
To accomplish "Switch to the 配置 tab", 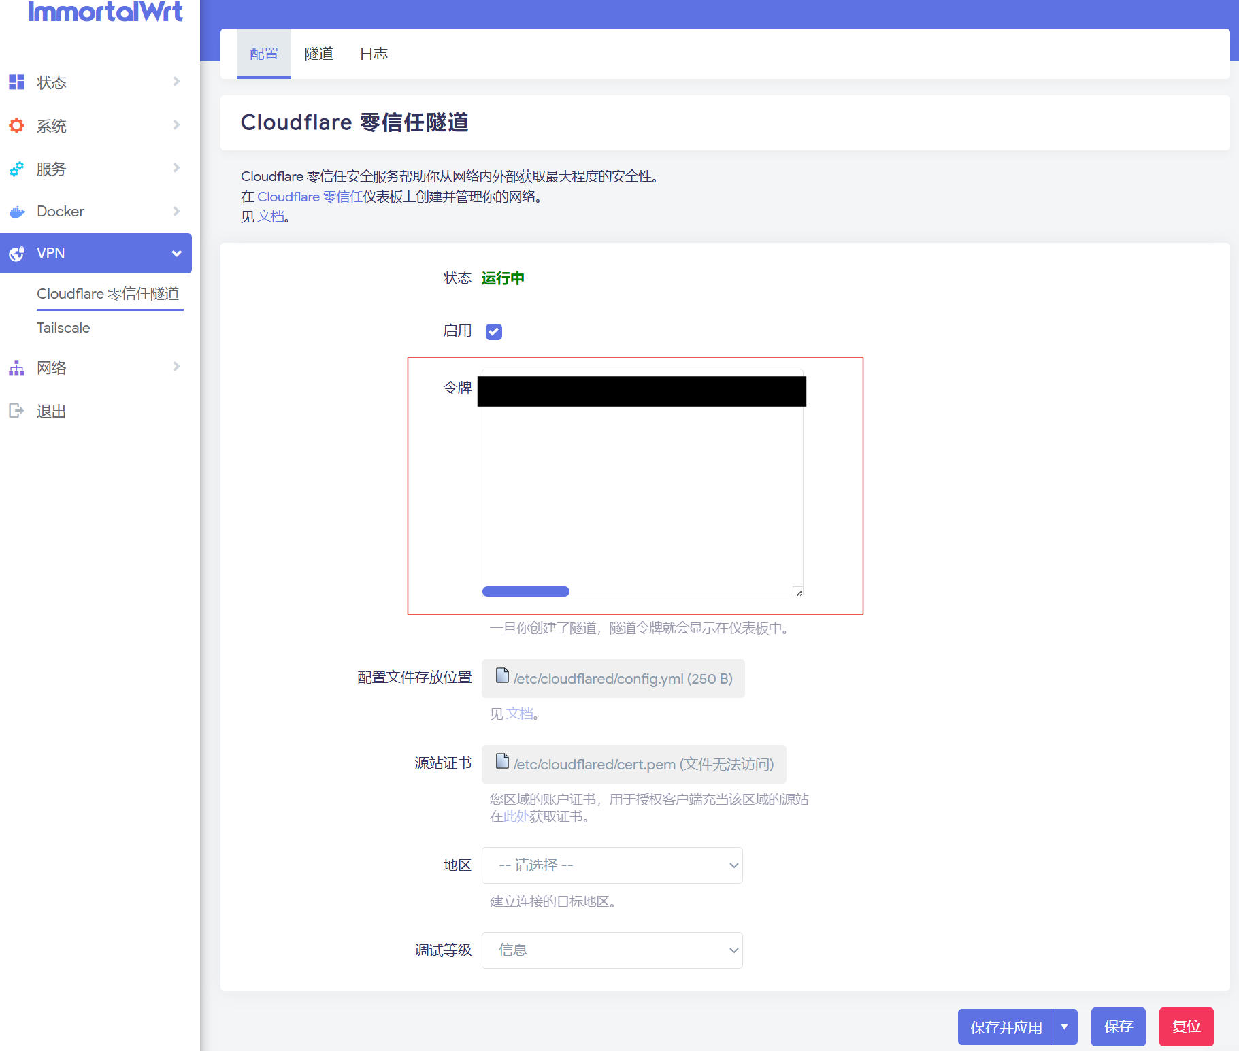I will click(264, 54).
